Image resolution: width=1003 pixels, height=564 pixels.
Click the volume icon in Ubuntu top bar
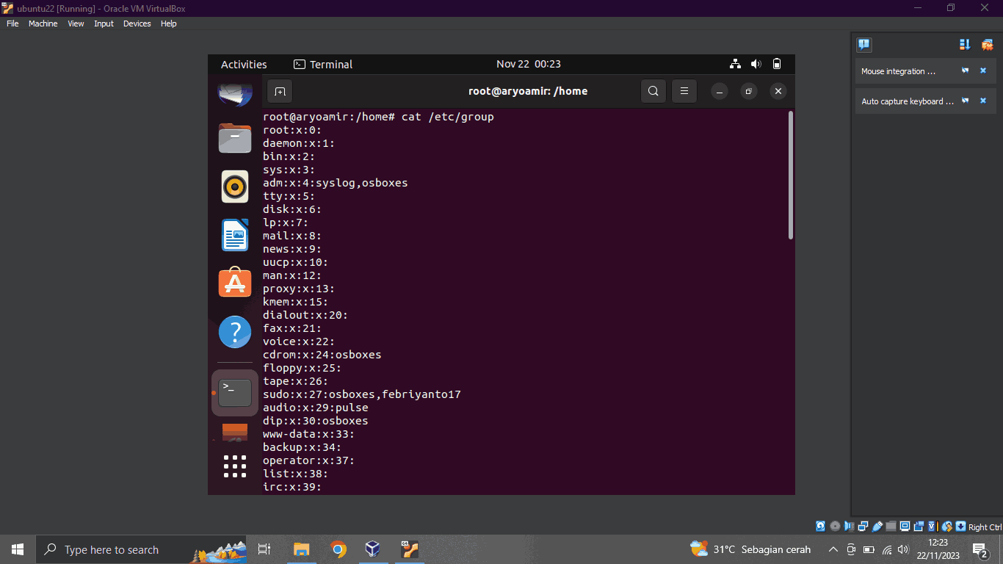[x=756, y=64]
